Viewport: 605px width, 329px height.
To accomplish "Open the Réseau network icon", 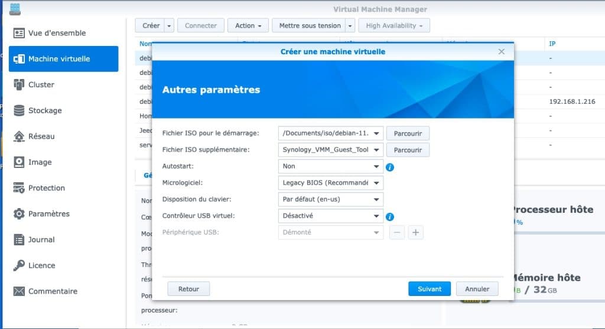I will pos(19,136).
